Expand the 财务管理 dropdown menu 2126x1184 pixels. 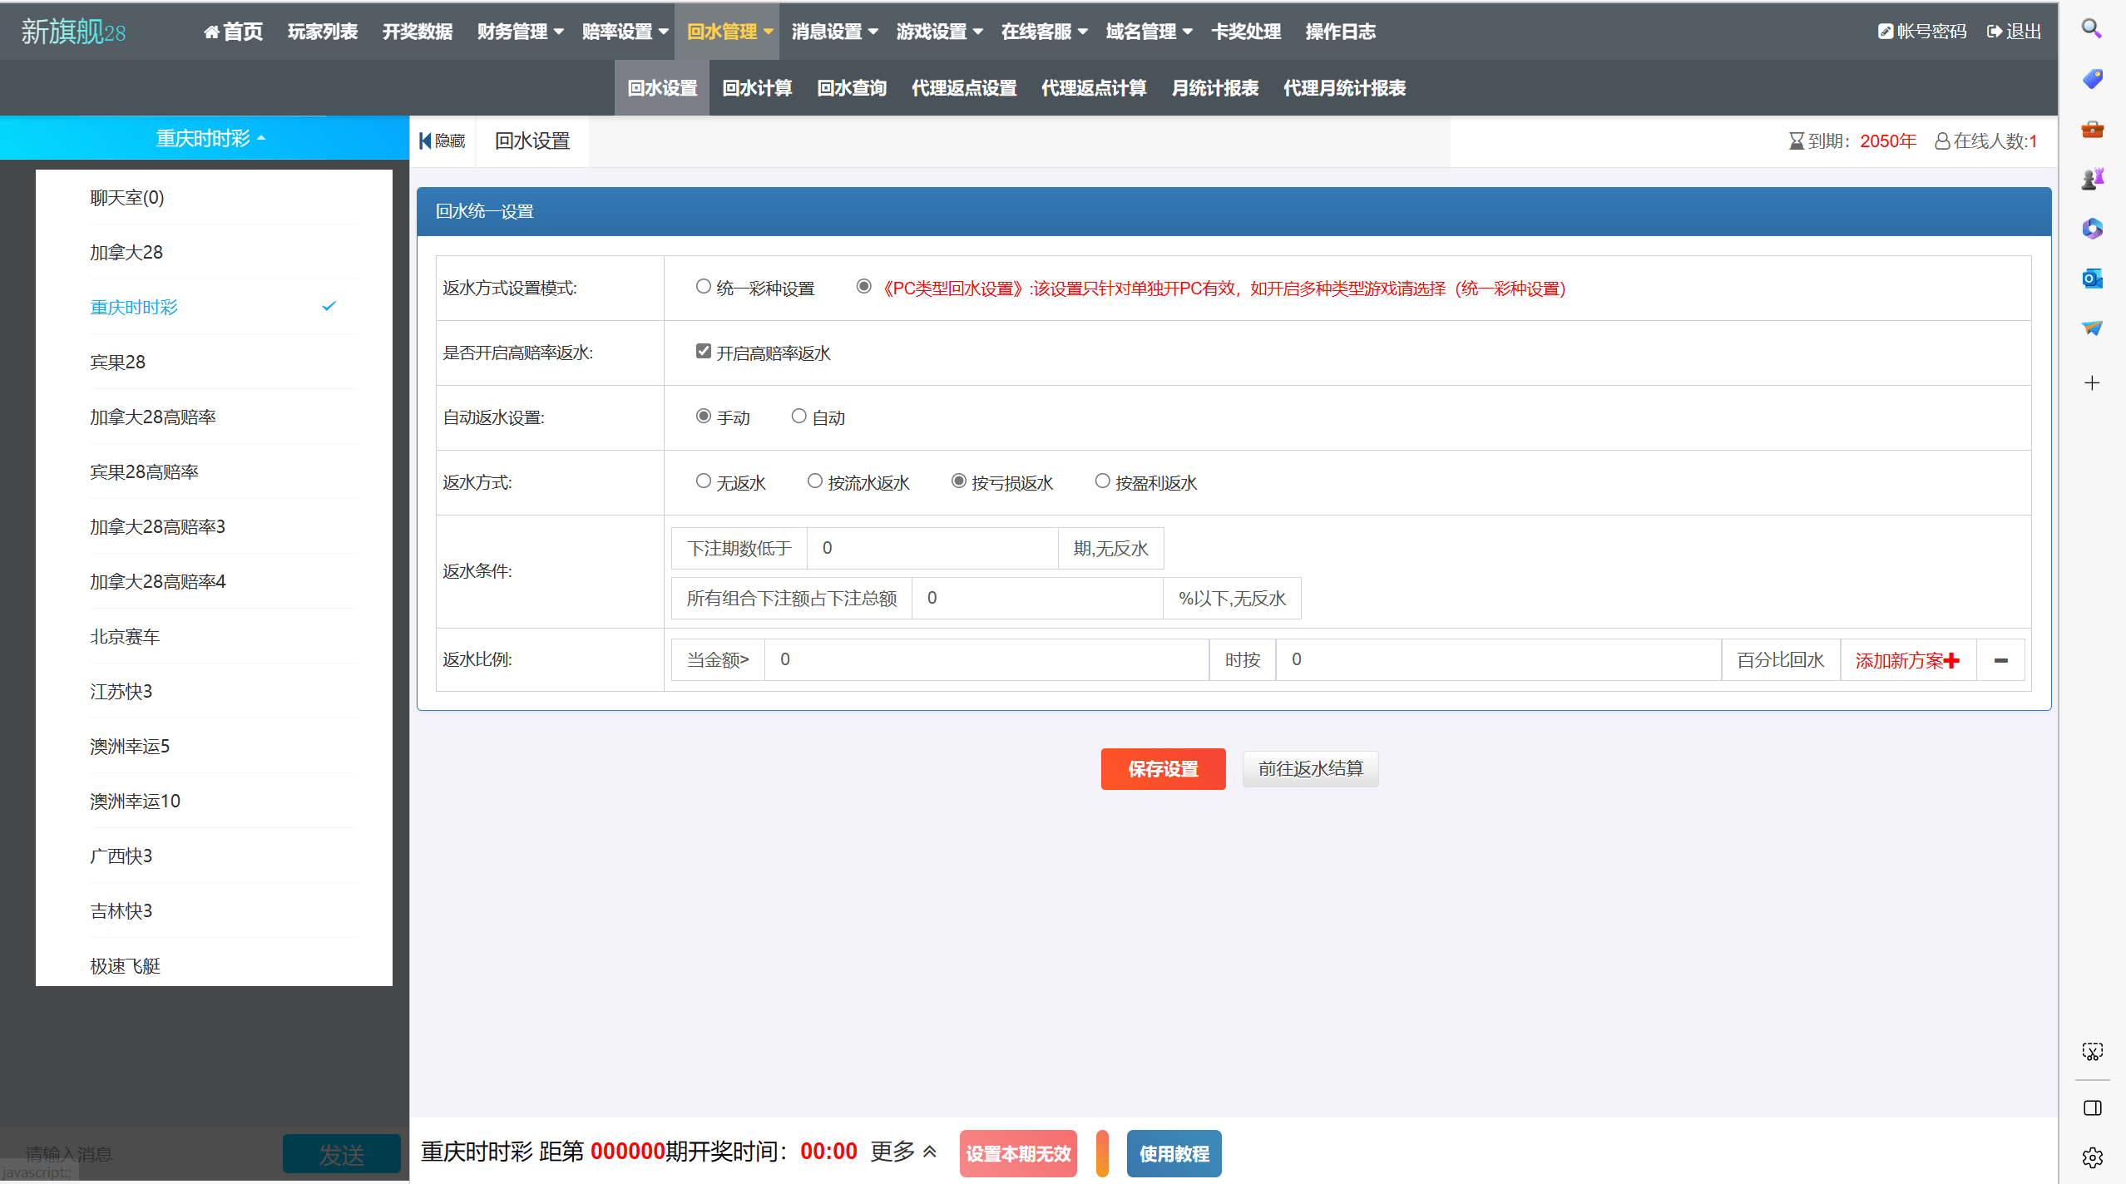point(520,32)
